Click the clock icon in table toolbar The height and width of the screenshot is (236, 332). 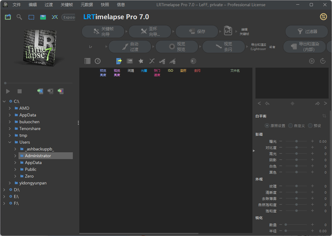(x=98, y=61)
